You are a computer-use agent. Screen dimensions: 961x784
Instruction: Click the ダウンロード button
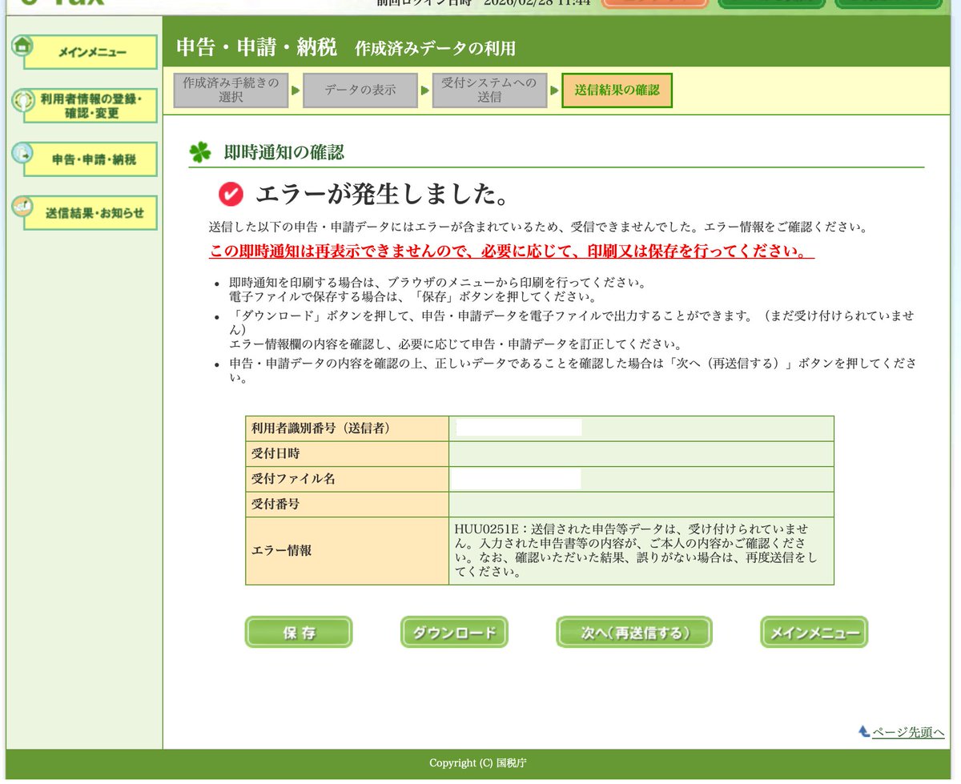click(x=453, y=632)
